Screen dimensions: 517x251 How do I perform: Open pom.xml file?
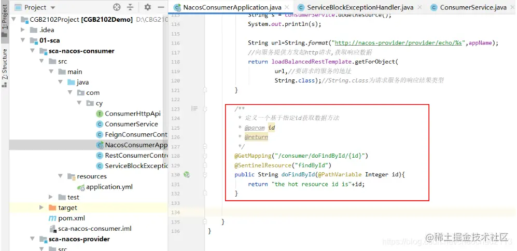tap(72, 218)
